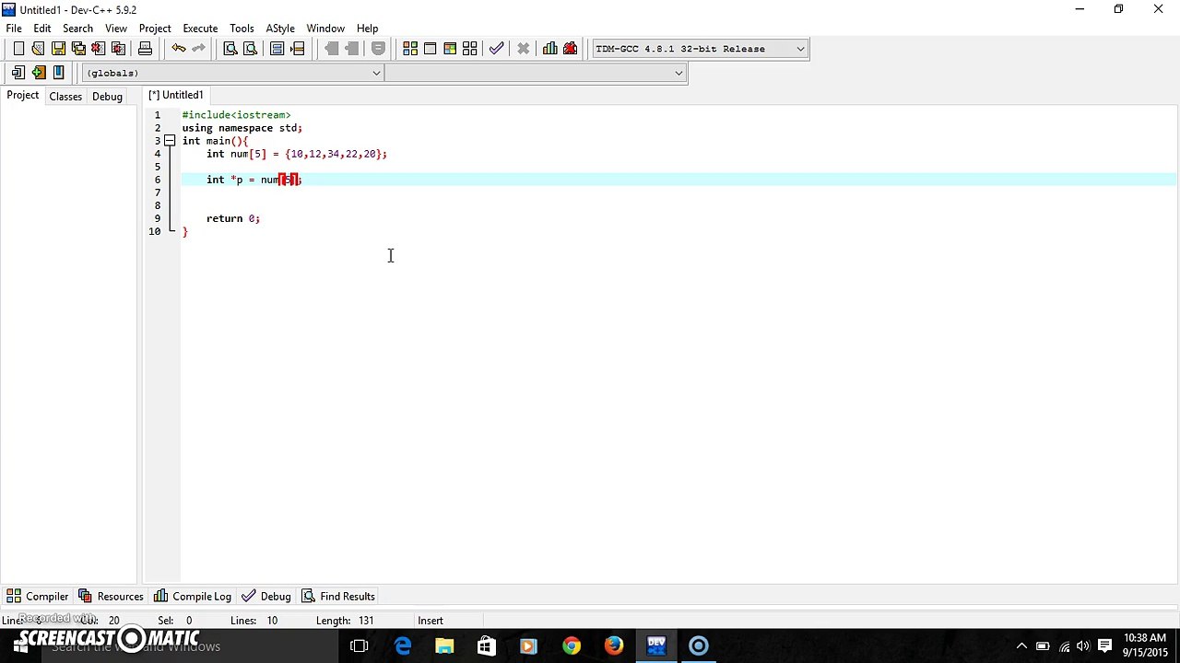Switch to the Debug side tab

107,97
